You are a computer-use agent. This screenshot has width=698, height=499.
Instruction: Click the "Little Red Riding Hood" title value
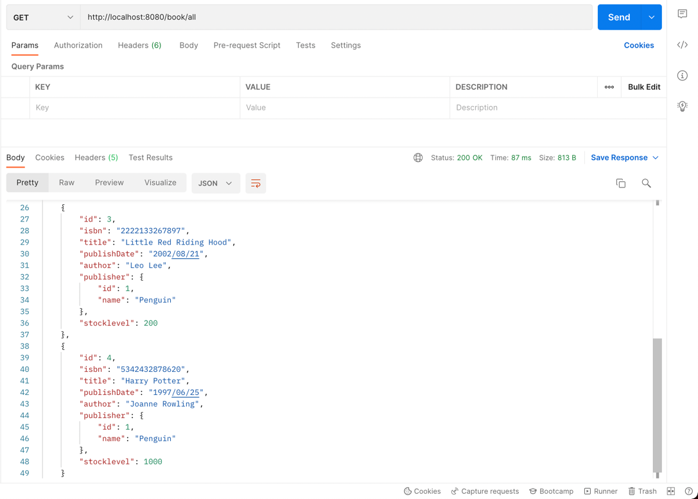coord(177,242)
